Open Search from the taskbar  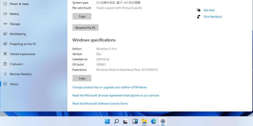[x=116, y=121]
